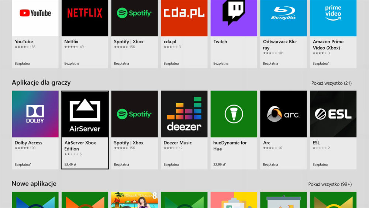Click the Odtwarzacz Blu-ray title text
This screenshot has height=208, width=369.
(x=280, y=45)
